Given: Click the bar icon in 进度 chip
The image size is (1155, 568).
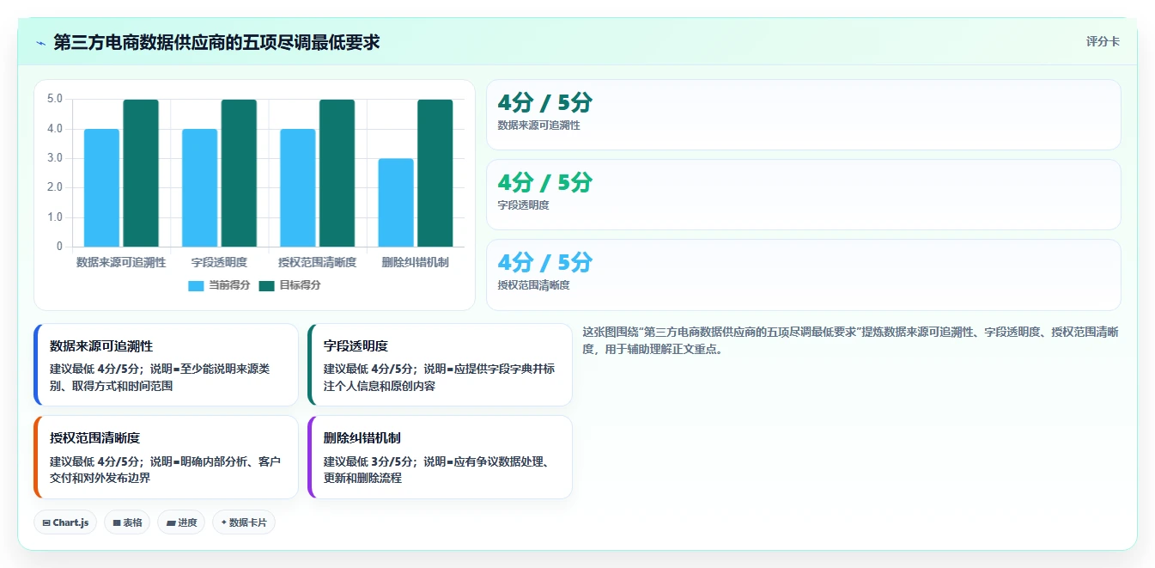Looking at the screenshot, I should (x=170, y=522).
